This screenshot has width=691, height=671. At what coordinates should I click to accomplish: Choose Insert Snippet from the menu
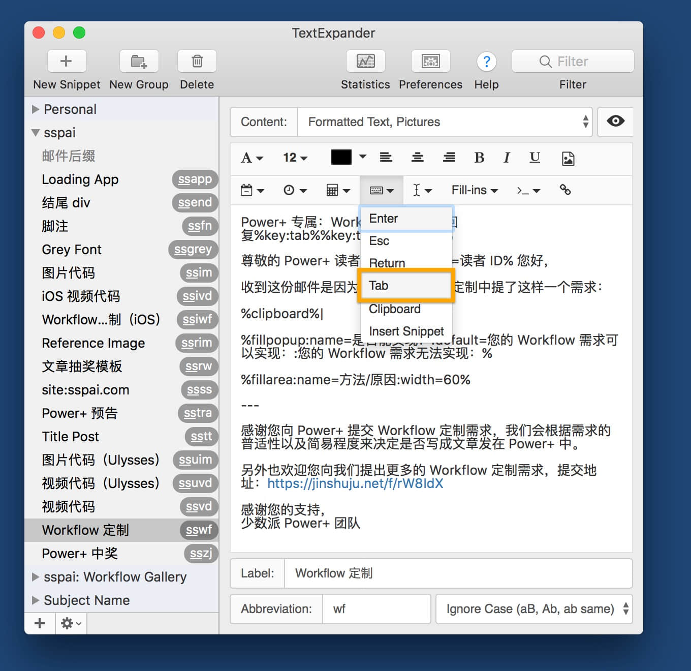coord(406,331)
